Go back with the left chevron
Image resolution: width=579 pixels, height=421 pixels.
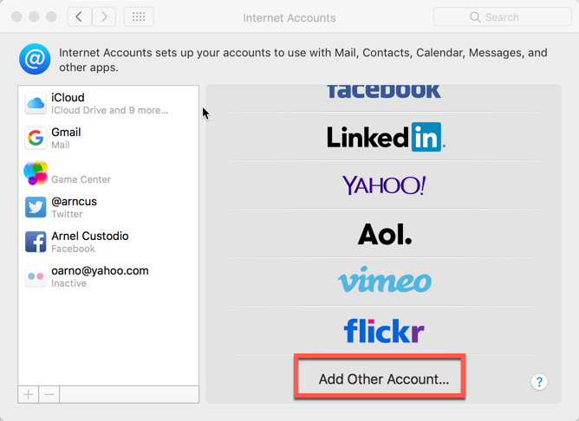pos(80,16)
